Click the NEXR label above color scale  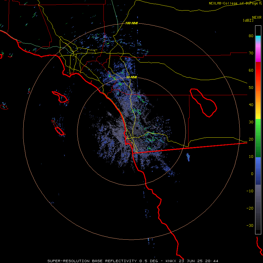(x=257, y=18)
